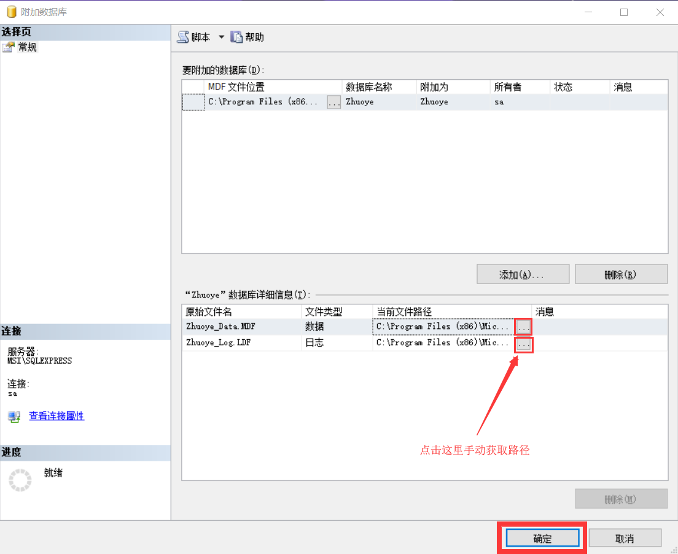This screenshot has height=554, width=678.
Task: Click the attach database window title icon
Action: [x=12, y=12]
